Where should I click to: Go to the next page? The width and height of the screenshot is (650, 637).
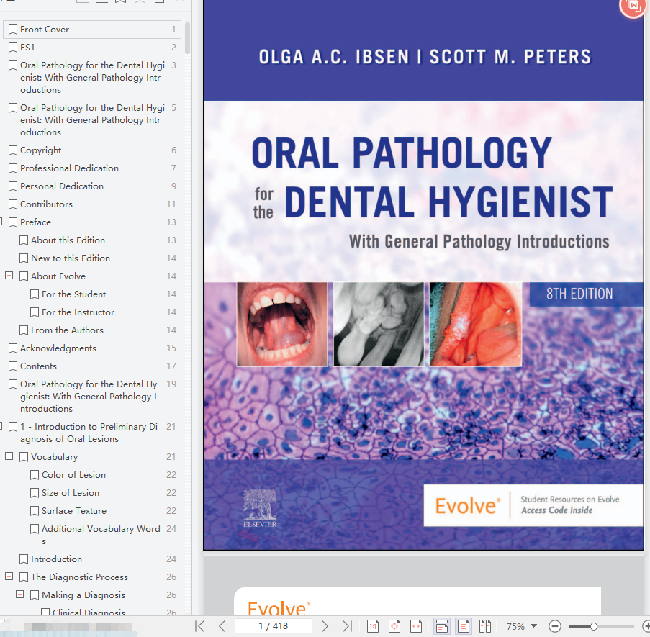tap(325, 625)
